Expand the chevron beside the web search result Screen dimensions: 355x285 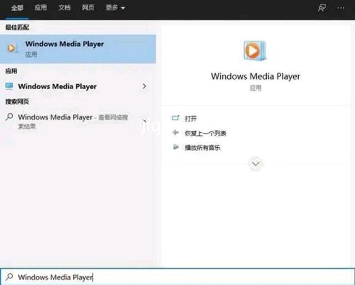(144, 121)
